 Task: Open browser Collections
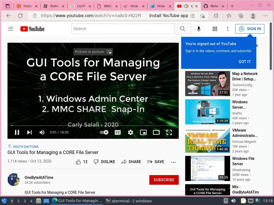pos(241,16)
